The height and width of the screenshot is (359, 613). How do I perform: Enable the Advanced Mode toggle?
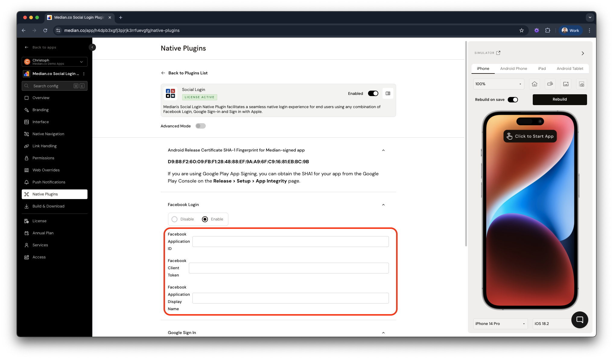[200, 126]
